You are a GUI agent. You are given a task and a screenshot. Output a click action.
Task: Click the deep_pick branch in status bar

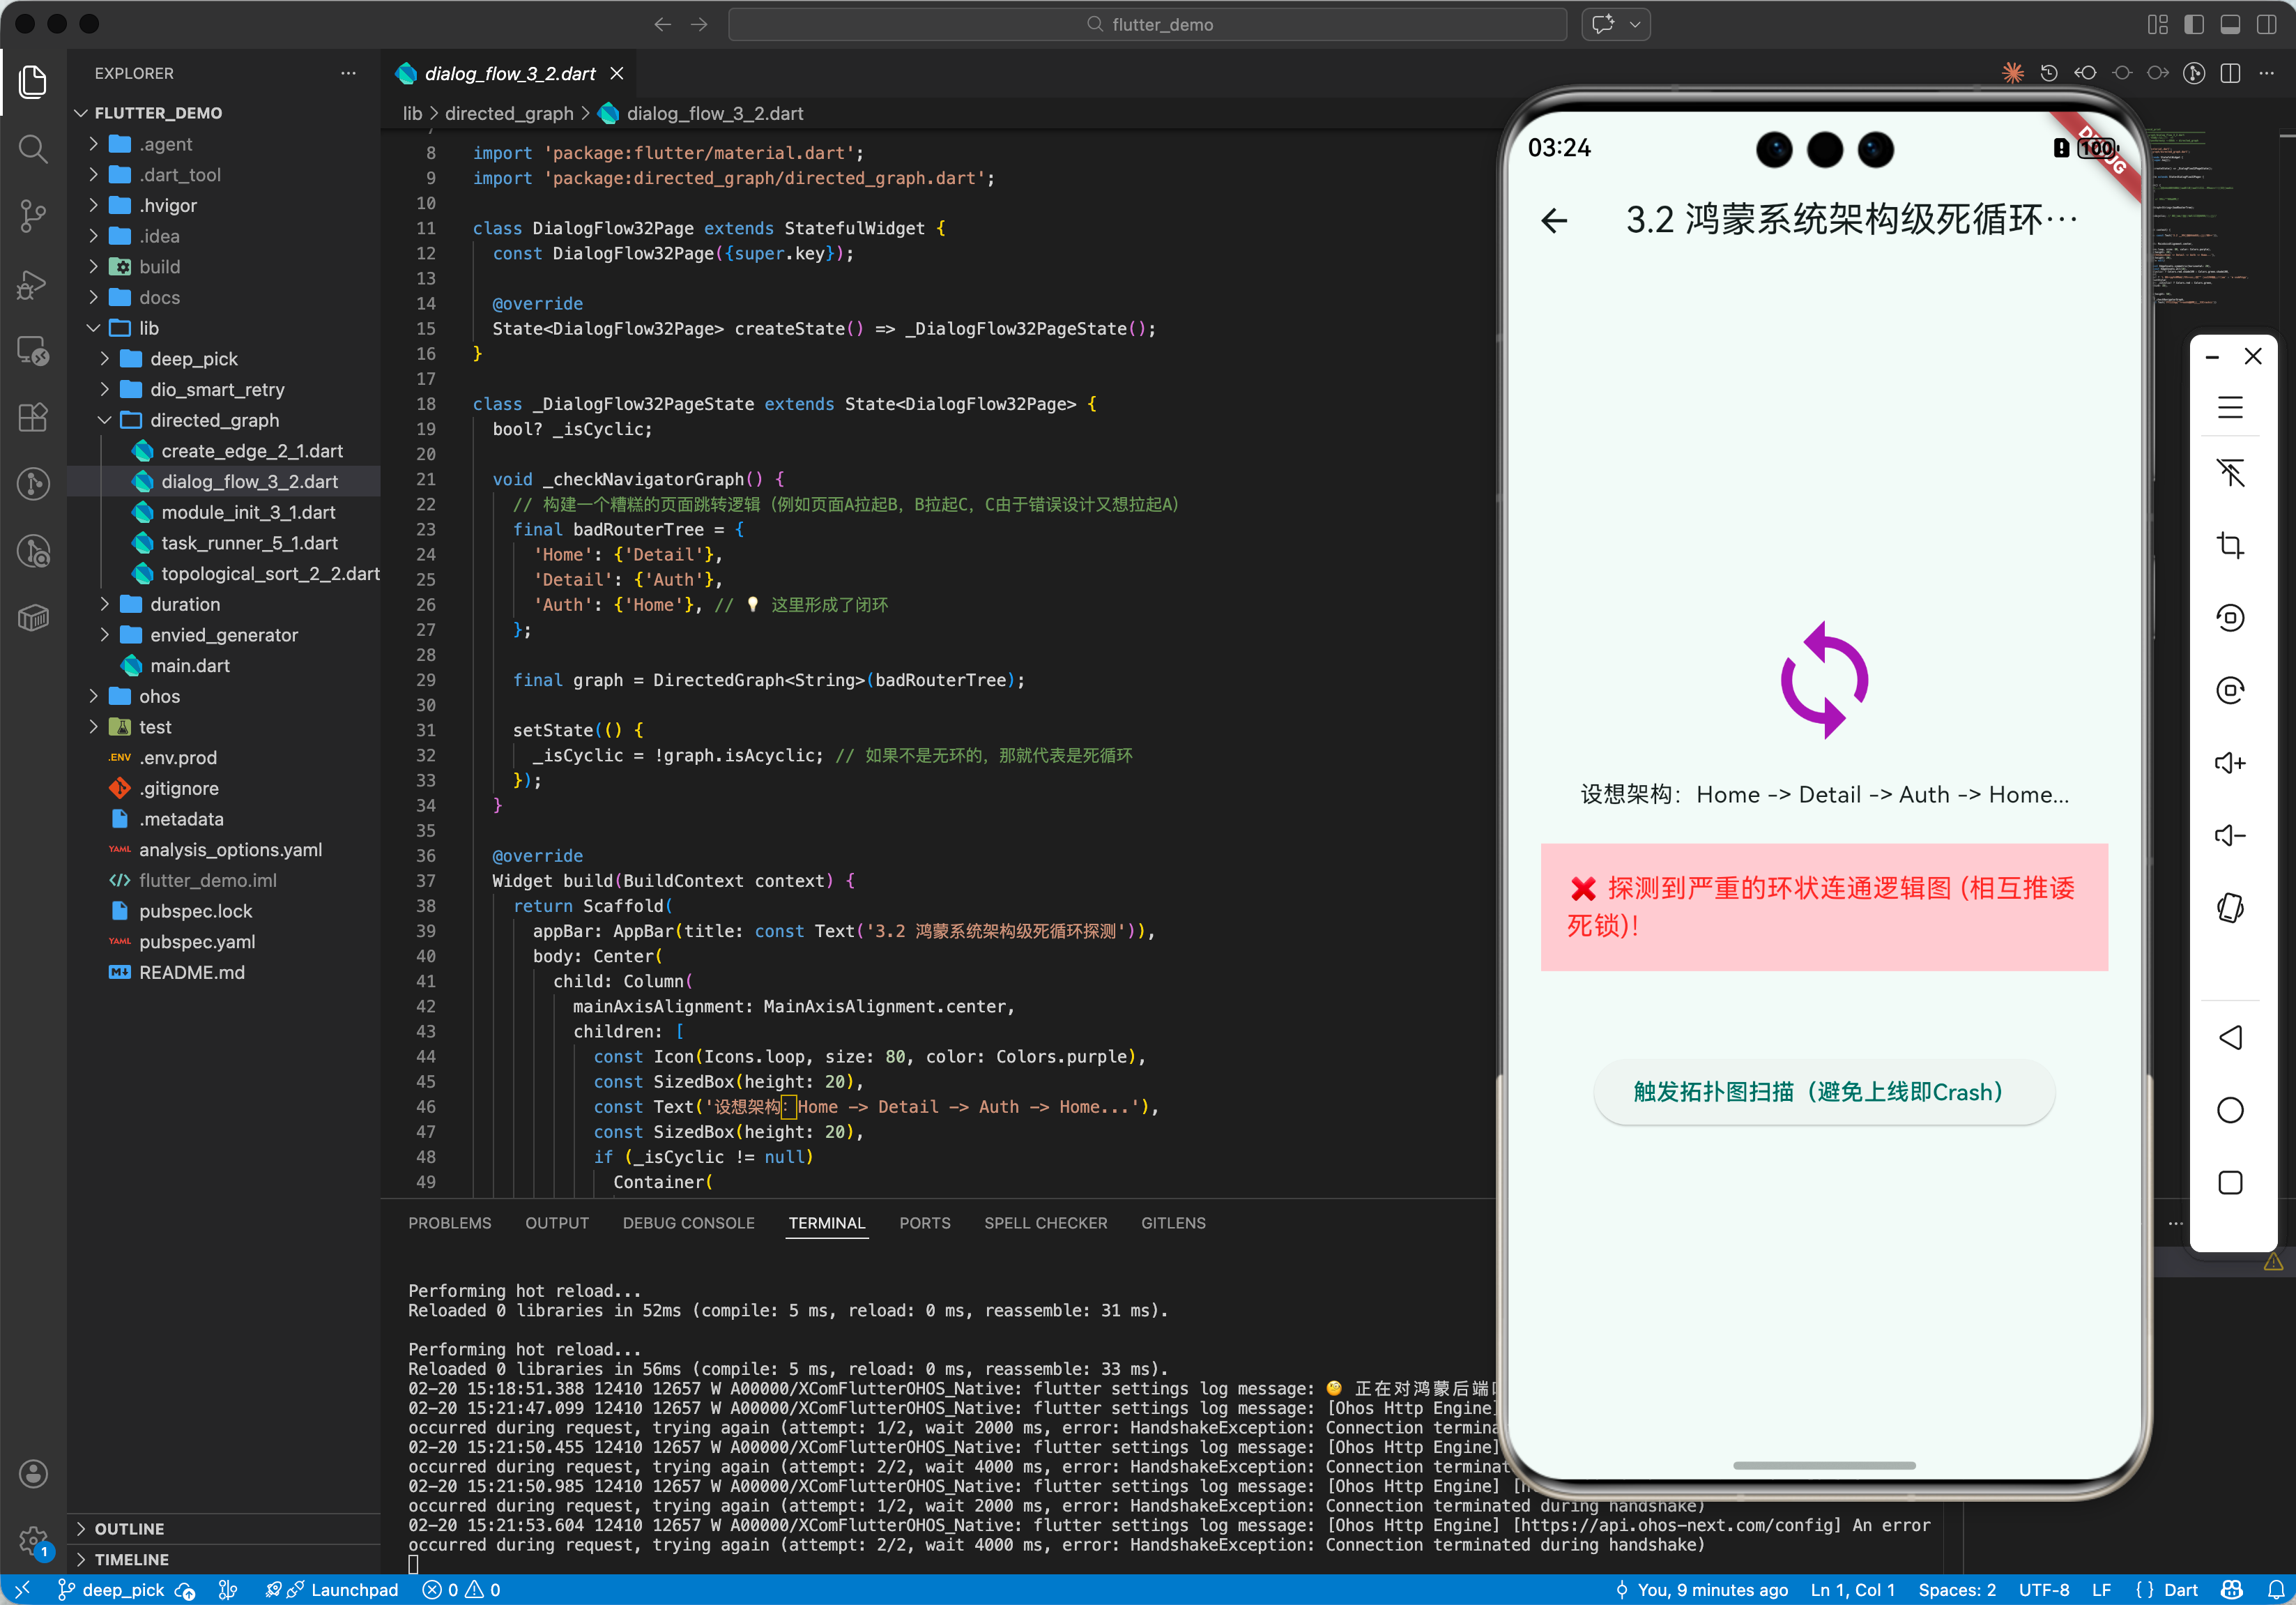(122, 1589)
